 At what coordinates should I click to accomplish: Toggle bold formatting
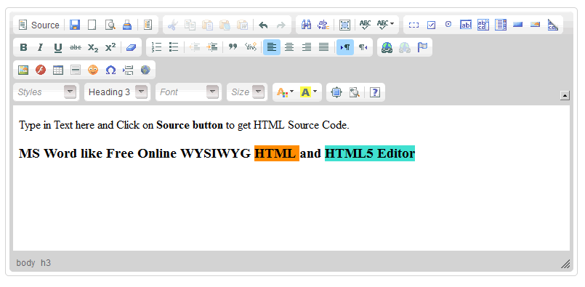pos(23,47)
